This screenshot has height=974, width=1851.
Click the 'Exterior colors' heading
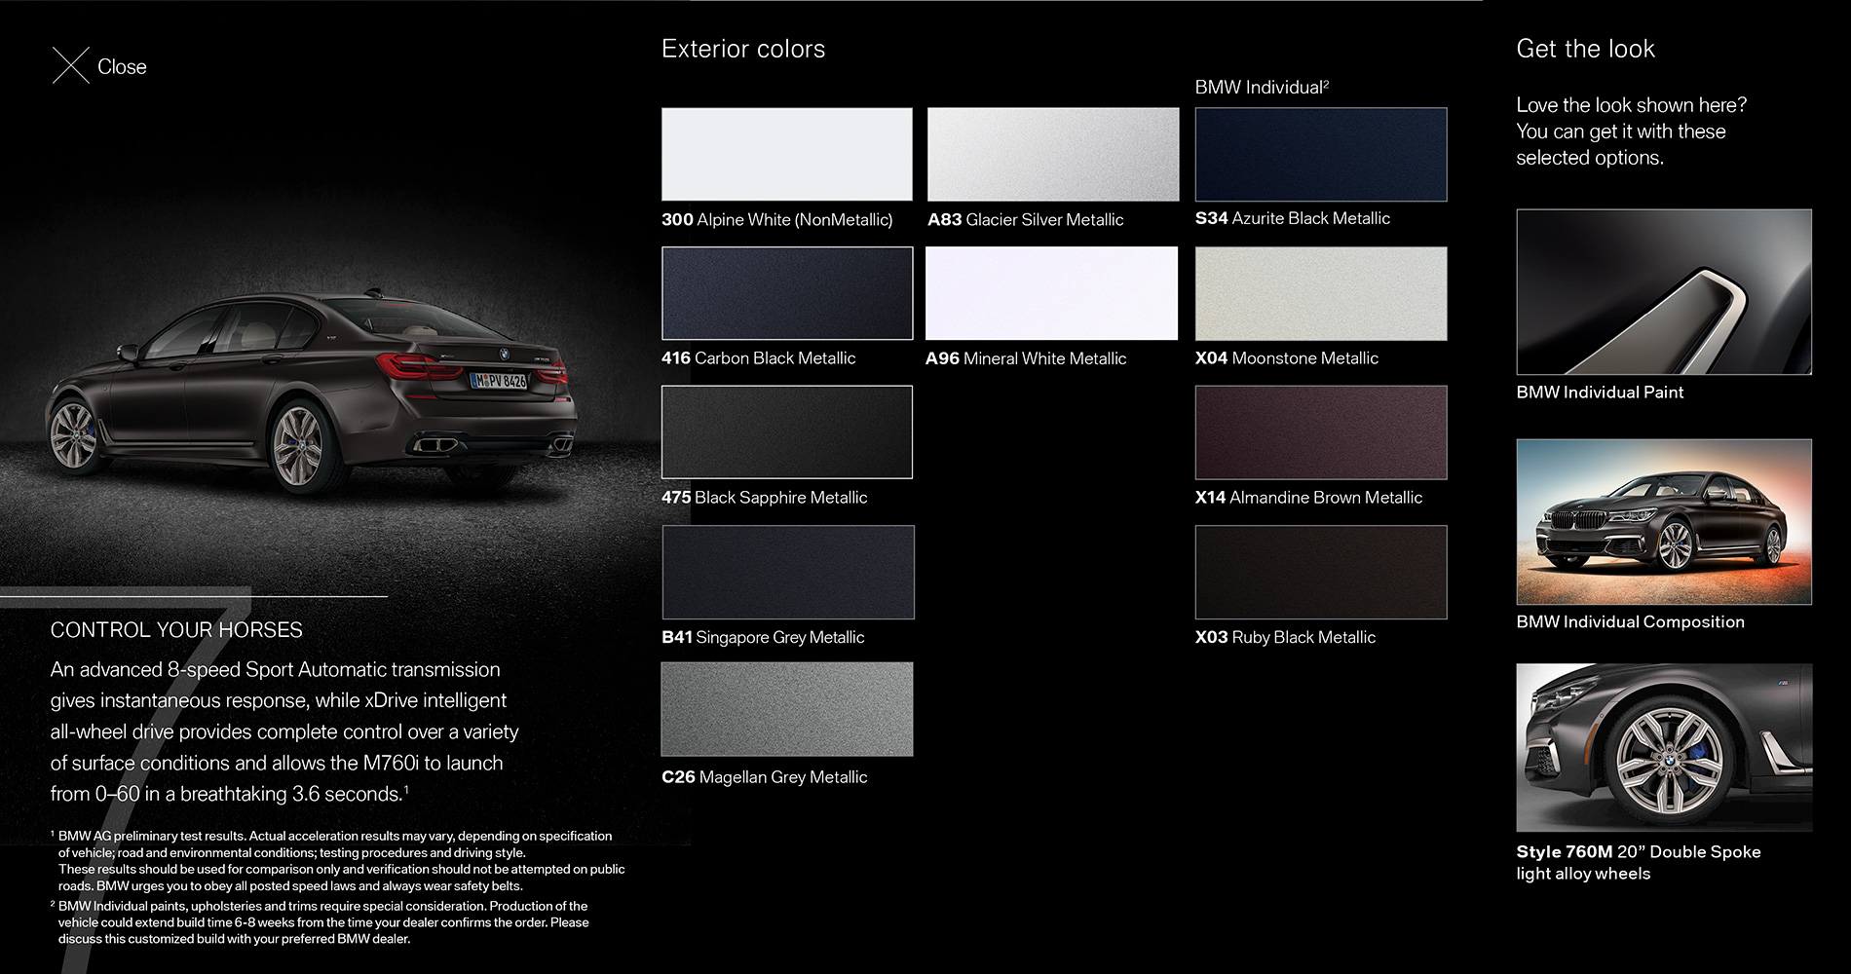pyautogui.click(x=743, y=49)
